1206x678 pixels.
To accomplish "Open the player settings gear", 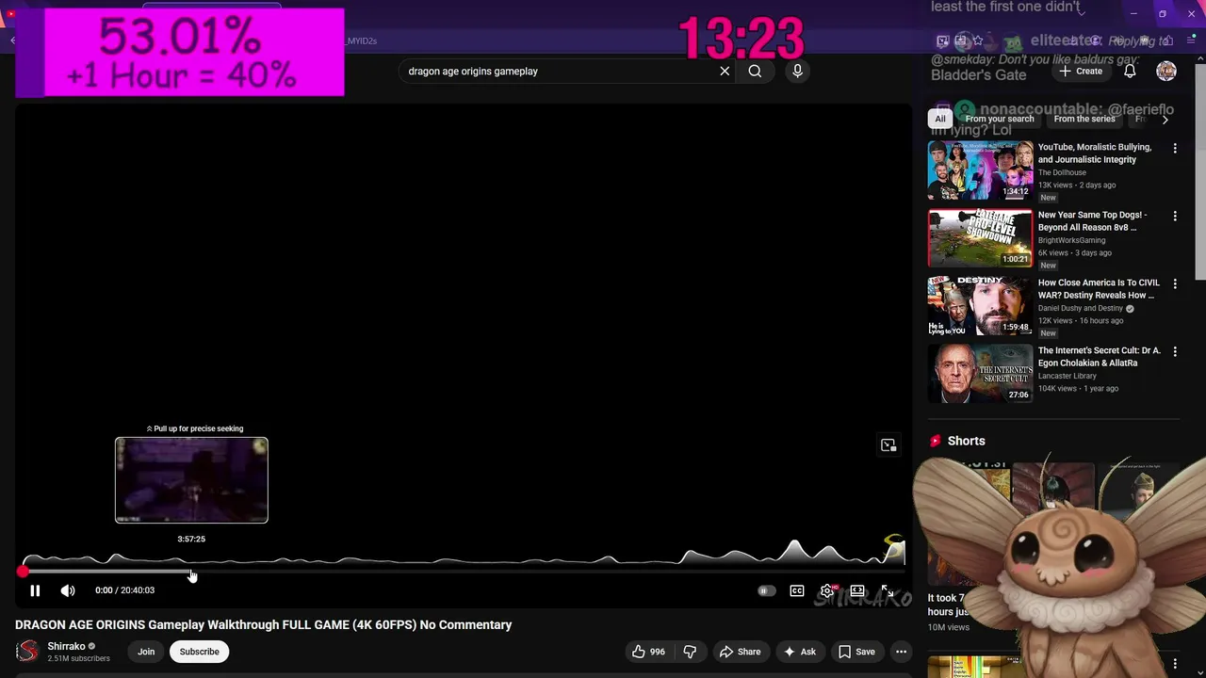I will pyautogui.click(x=826, y=591).
